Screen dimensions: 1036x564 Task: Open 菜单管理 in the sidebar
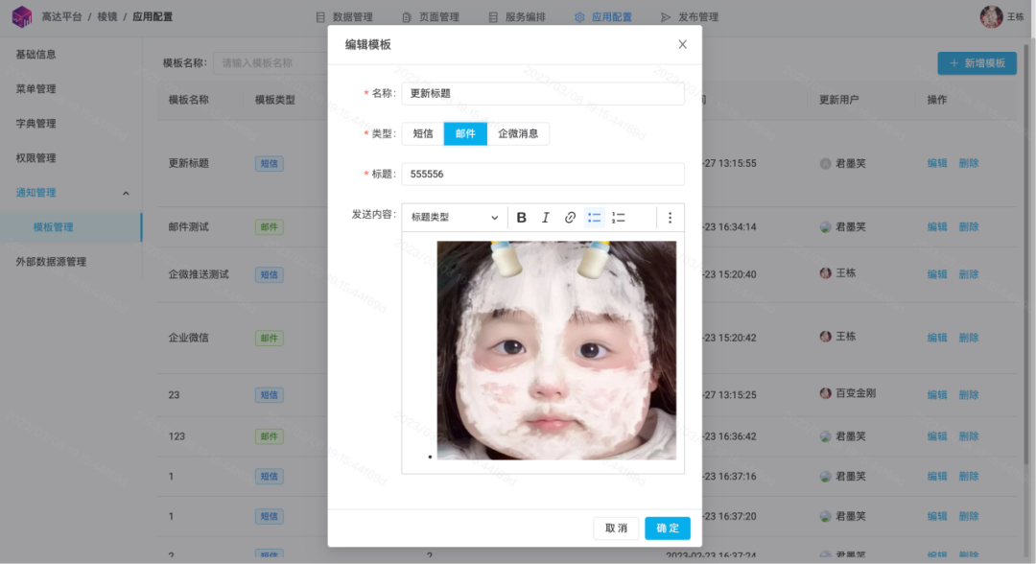pos(35,88)
